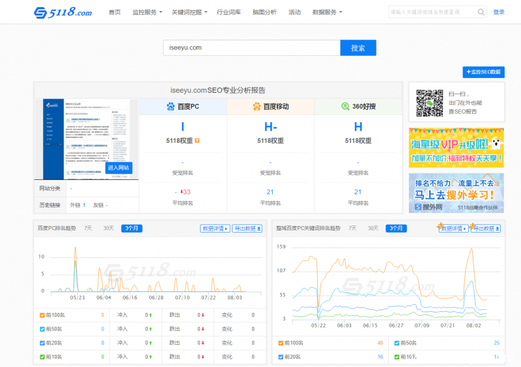
Task: Click the 前100名 value 48 in right chart
Action: pos(380,343)
